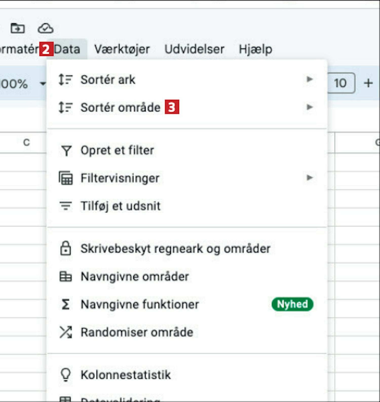Open the Data menu
The width and height of the screenshot is (380, 402).
pos(67,49)
